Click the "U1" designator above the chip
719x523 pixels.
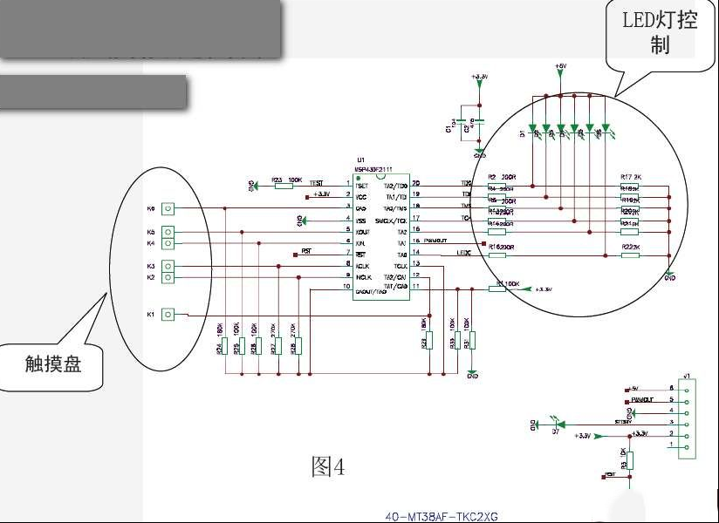click(360, 160)
